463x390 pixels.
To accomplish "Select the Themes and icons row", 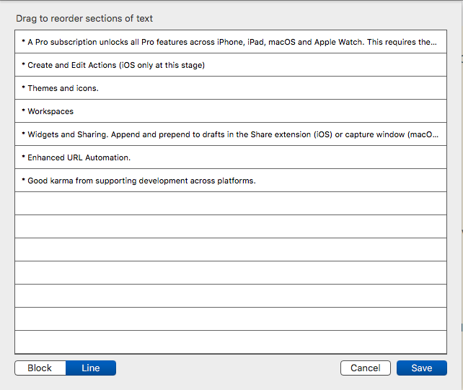I will click(x=231, y=88).
